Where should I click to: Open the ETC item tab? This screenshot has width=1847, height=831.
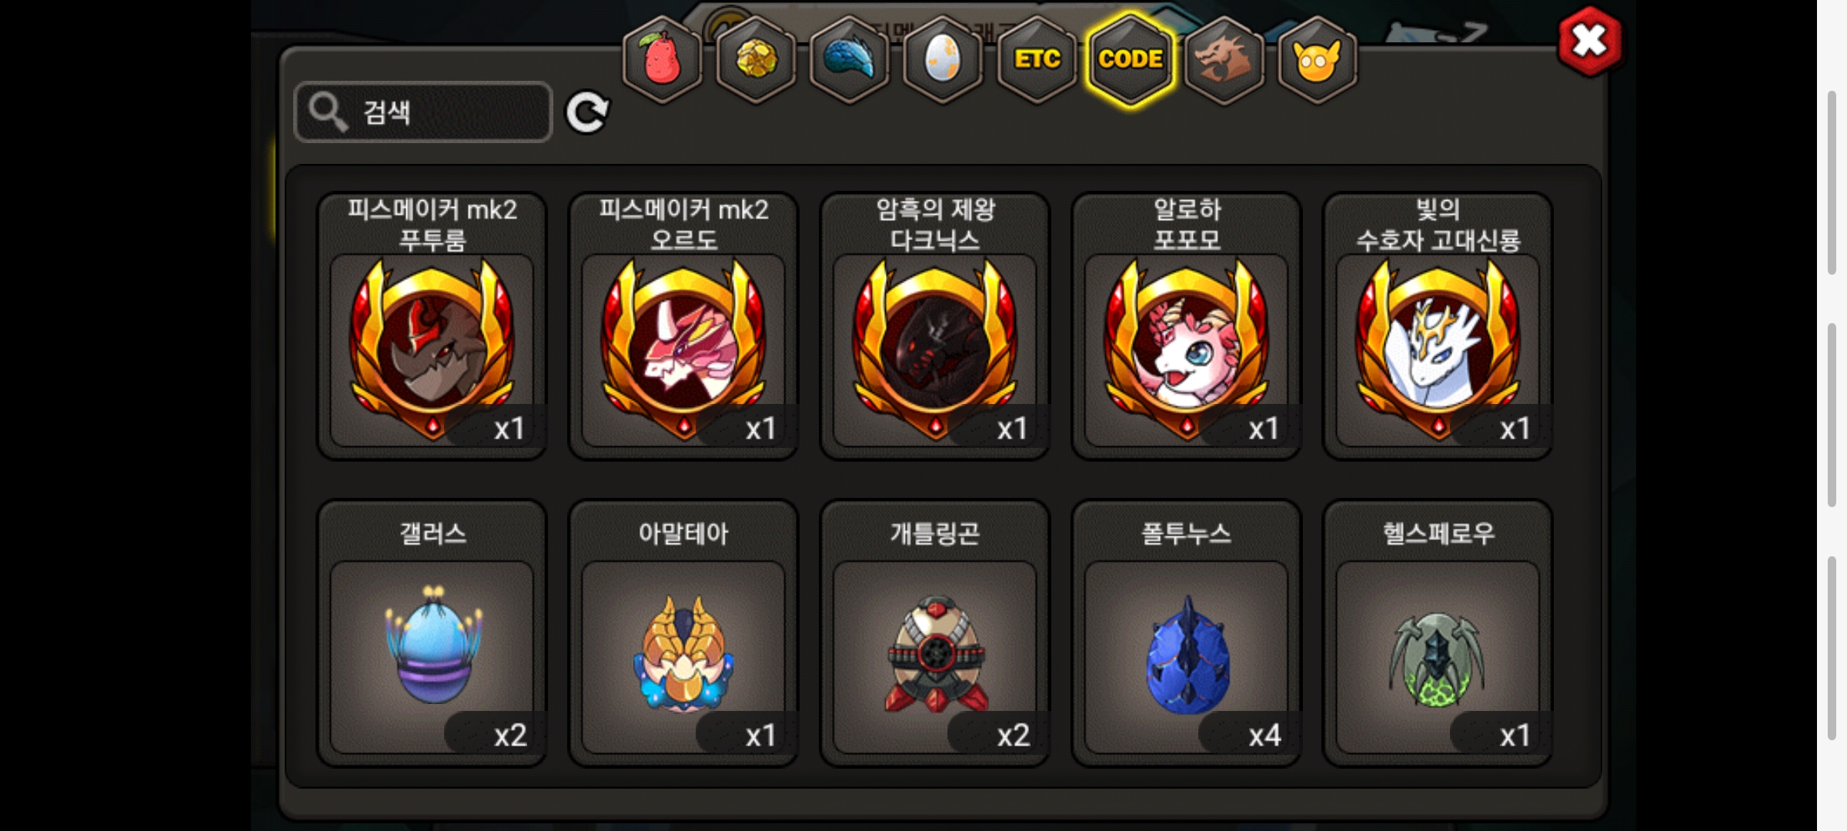1037,59
